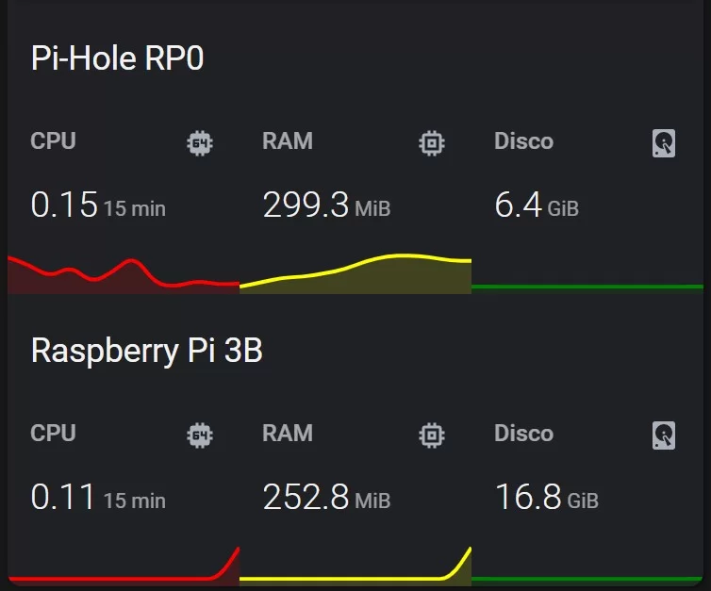Open the Raspberry Pi 3B card title

(146, 351)
